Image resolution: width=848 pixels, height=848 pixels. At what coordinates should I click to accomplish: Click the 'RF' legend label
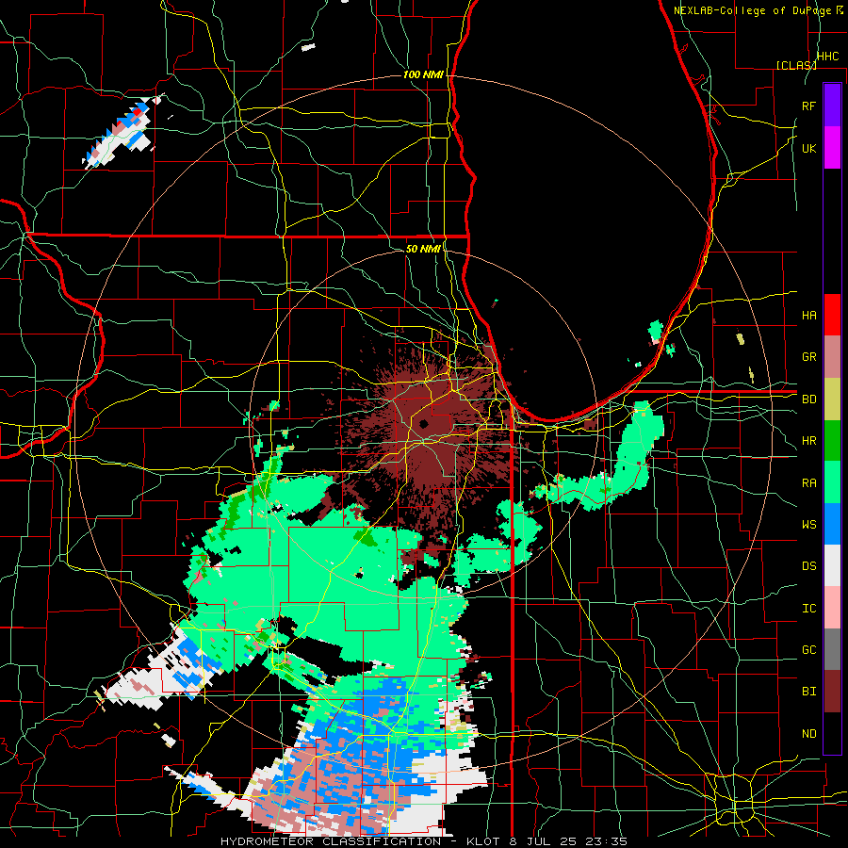point(808,106)
